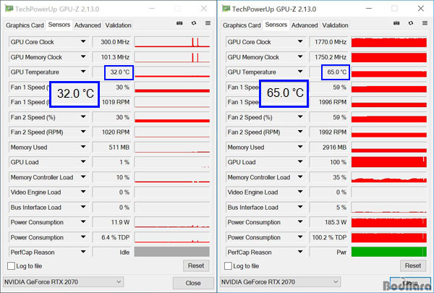
Task: Open Graphics Card tab in right window
Action: pos(242,25)
